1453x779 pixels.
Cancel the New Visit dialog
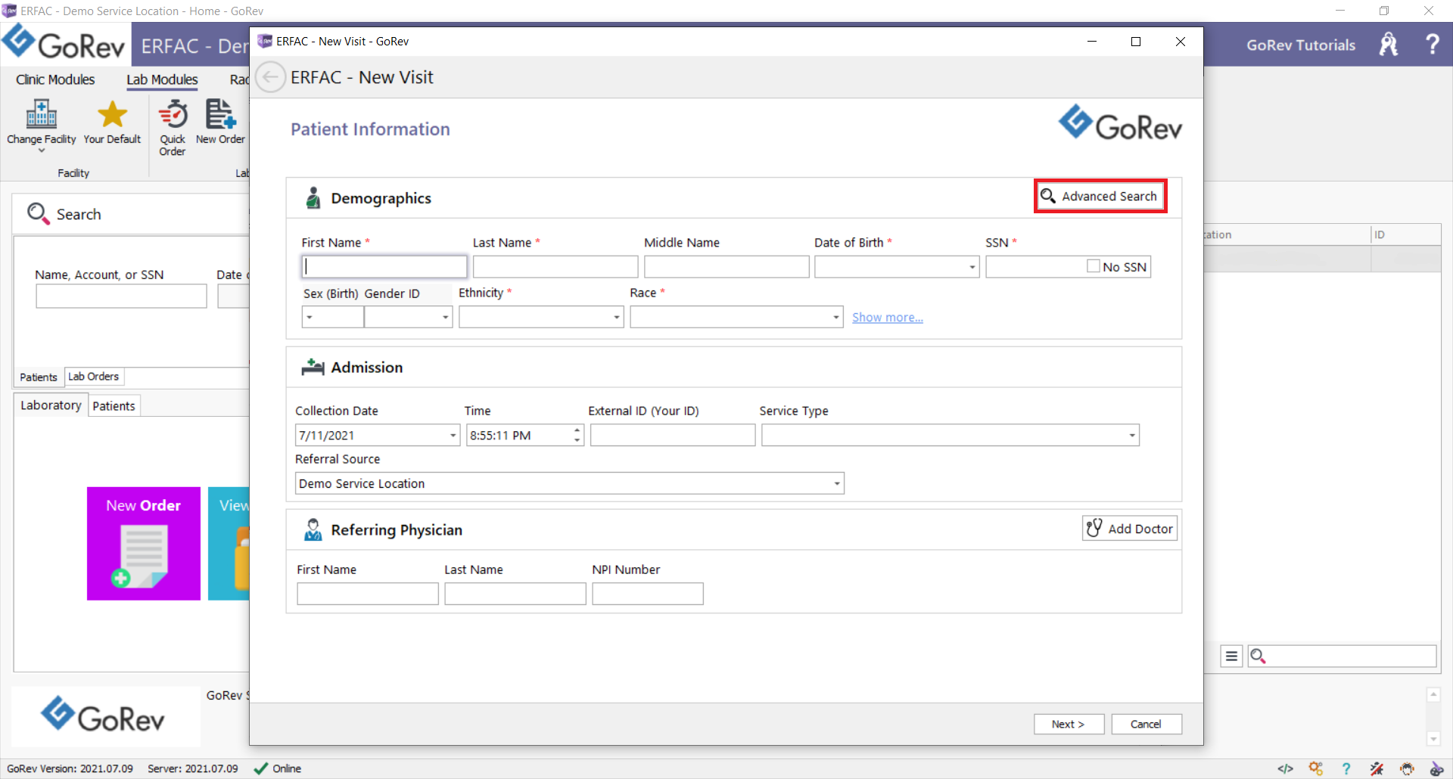click(1147, 724)
